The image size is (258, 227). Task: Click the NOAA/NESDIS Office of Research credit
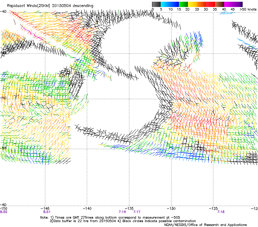(205, 225)
